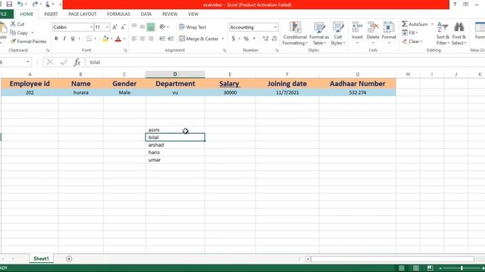This screenshot has width=485, height=272.
Task: Open Format as Table gallery
Action: (319, 33)
